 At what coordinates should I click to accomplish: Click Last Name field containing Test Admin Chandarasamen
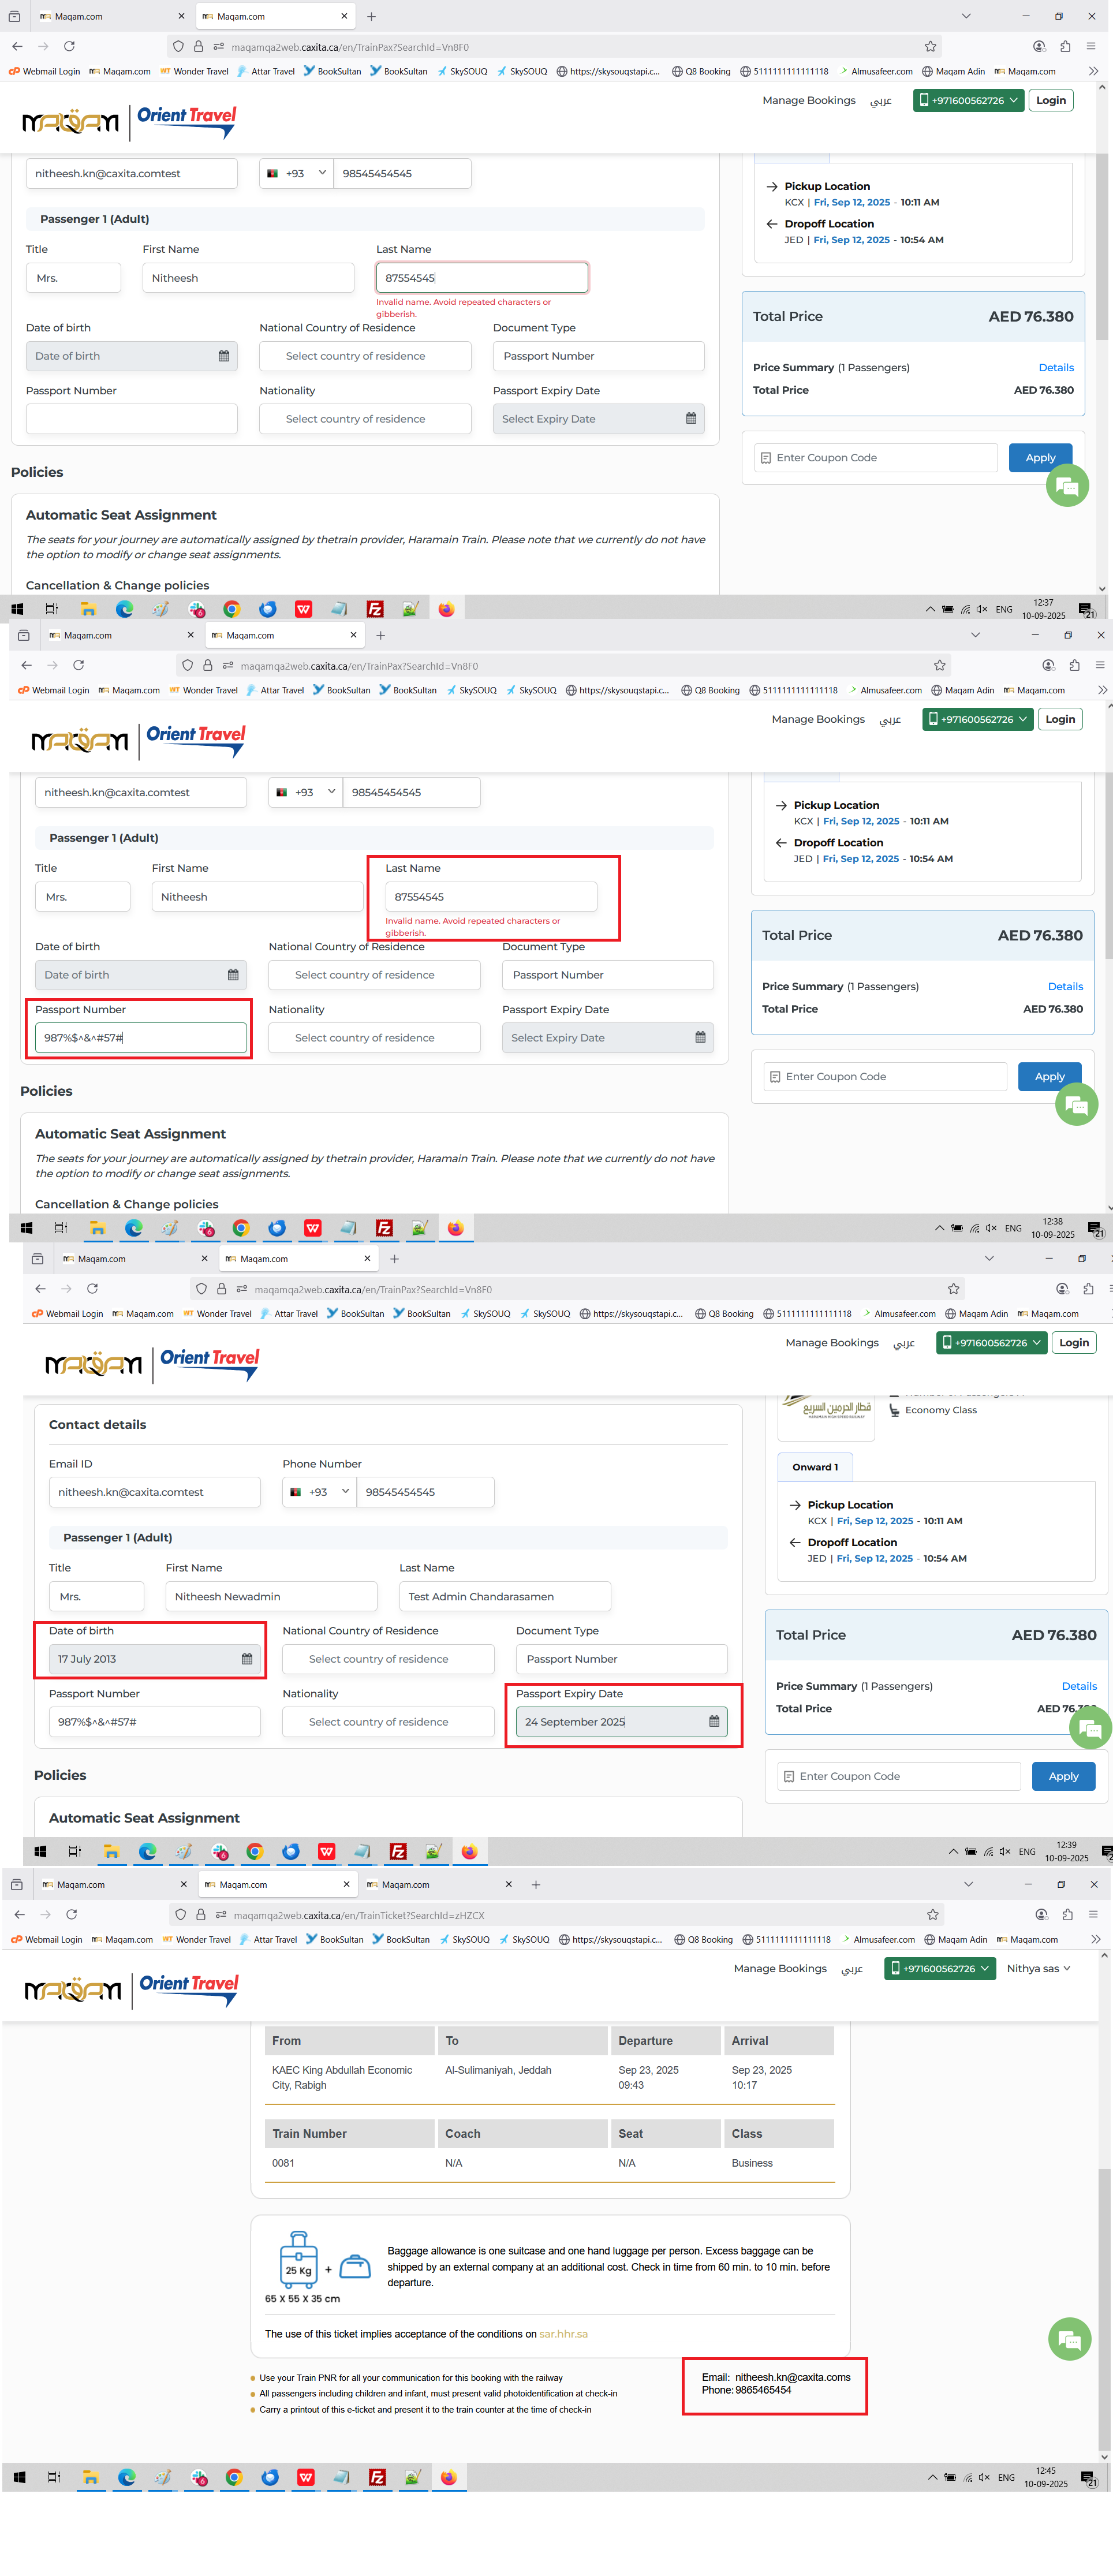pos(504,1597)
